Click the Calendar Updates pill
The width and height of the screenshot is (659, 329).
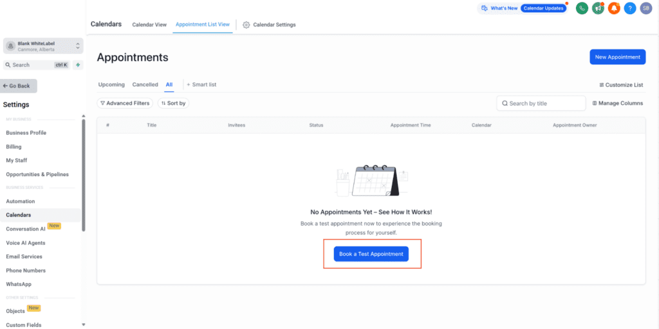(x=543, y=8)
